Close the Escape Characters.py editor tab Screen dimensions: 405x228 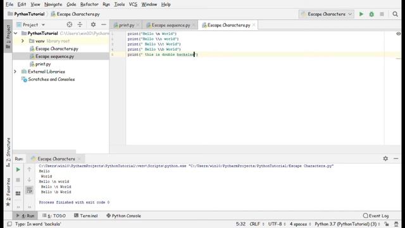254,25
